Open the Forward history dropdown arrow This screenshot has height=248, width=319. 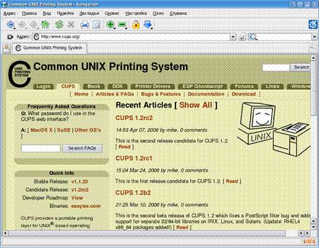coord(26,28)
